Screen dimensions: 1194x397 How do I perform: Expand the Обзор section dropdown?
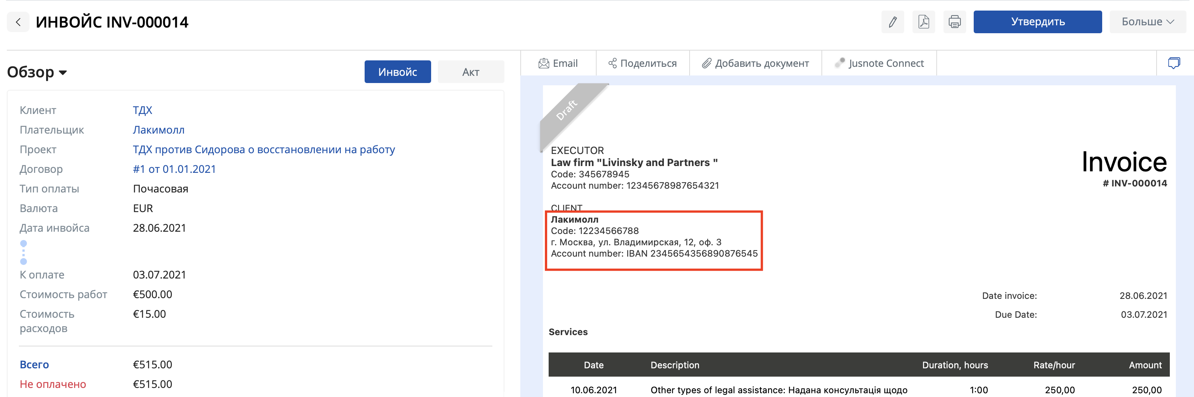pyautogui.click(x=37, y=72)
